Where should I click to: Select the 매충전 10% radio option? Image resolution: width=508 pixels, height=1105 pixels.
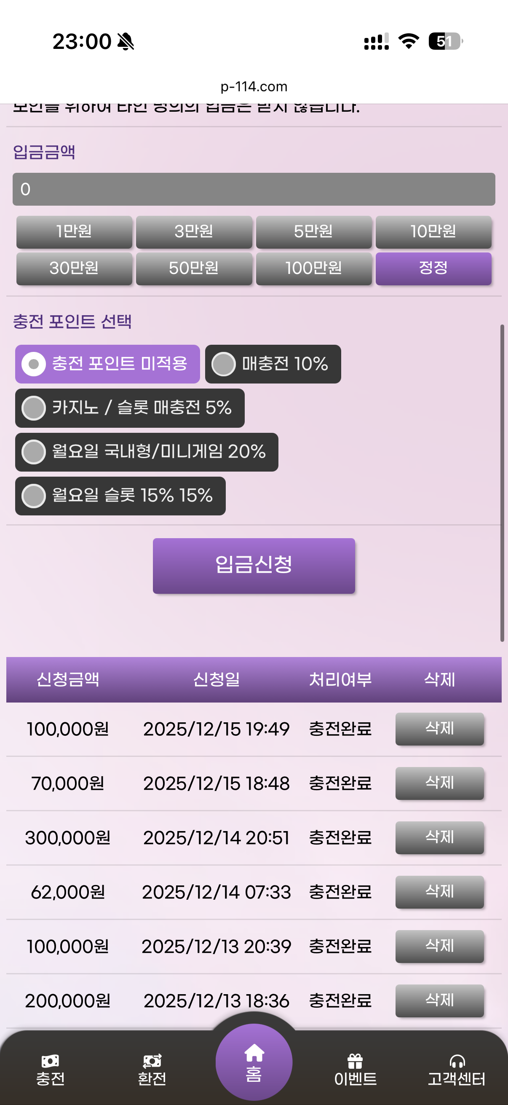224,364
